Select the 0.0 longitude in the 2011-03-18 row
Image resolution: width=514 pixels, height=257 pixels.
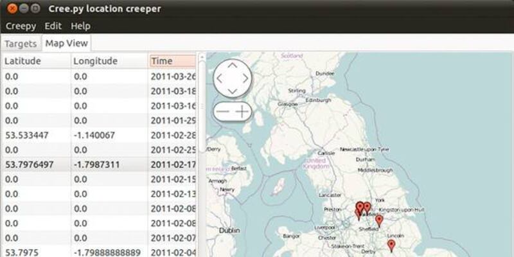click(x=80, y=91)
